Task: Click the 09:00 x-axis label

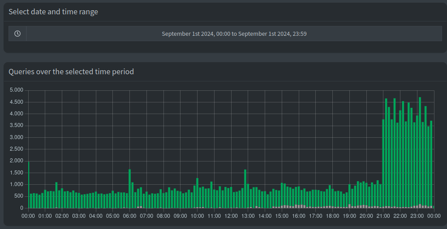Action: click(x=180, y=216)
